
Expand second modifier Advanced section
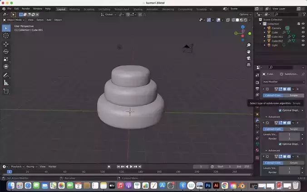pyautogui.click(x=273, y=151)
